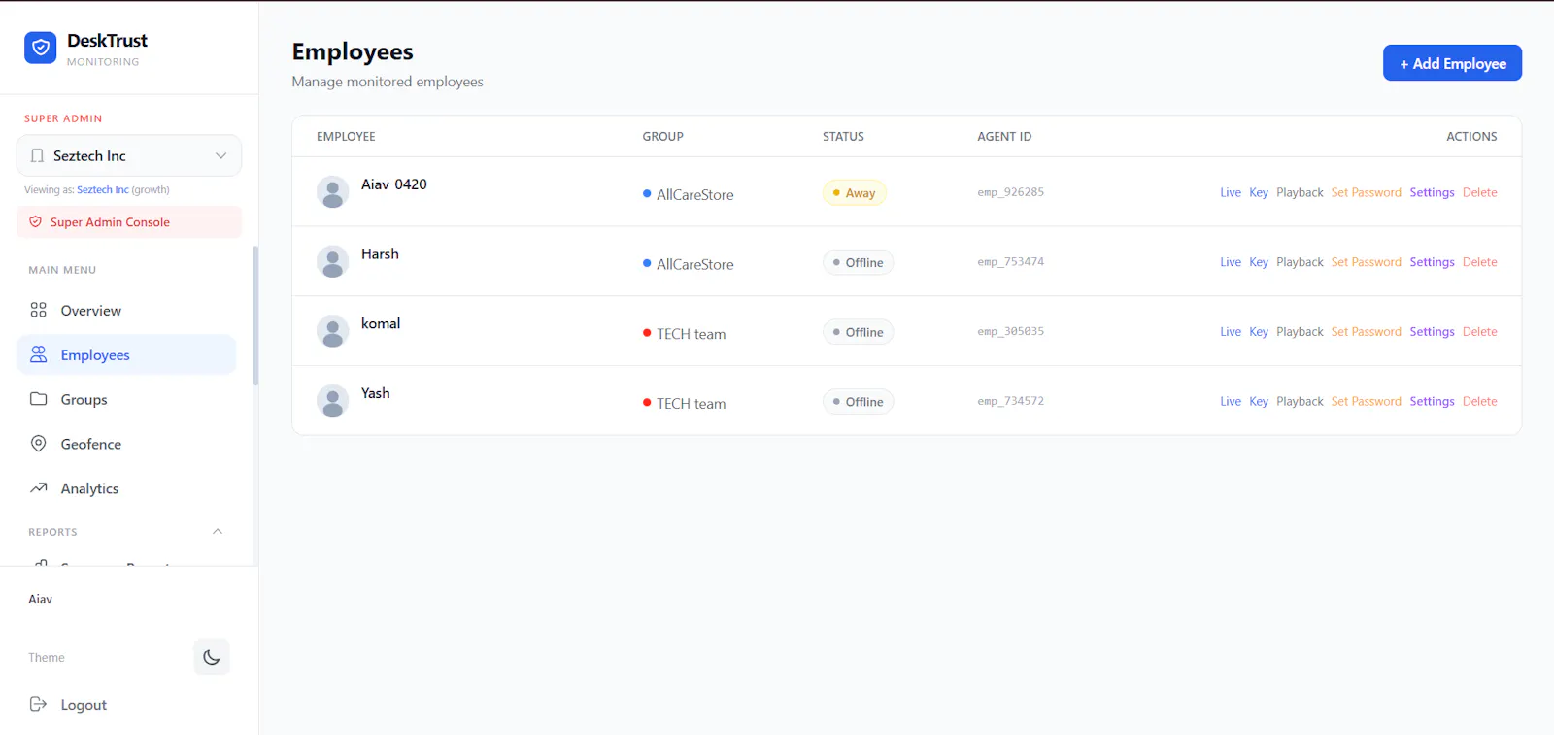Click agent ID emp_926285
This screenshot has width=1554, height=735.
point(1010,192)
